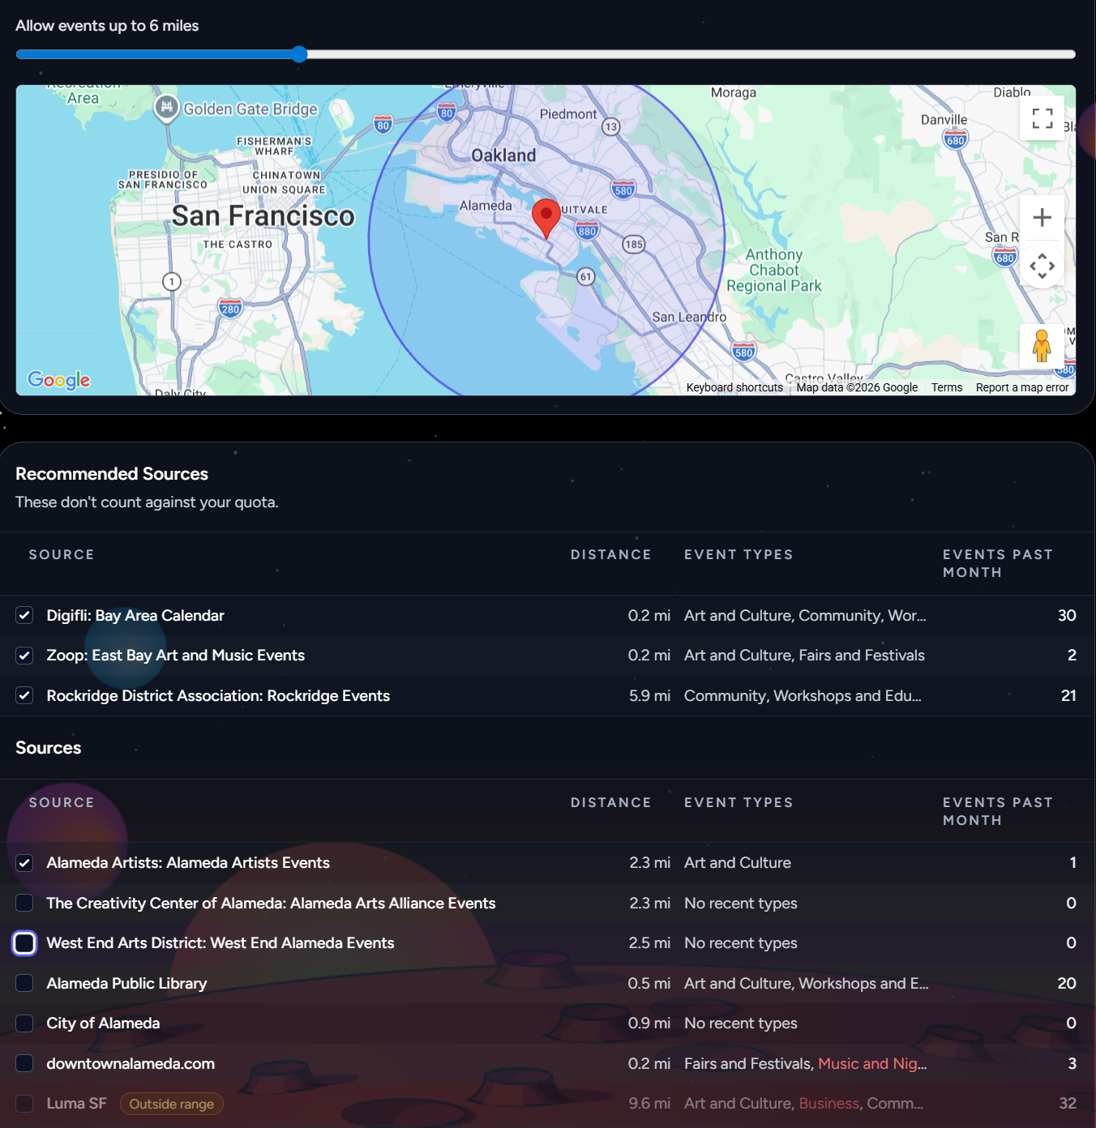Open the map camera controls
Screen dimensions: 1096x1128
pyautogui.click(x=1042, y=266)
